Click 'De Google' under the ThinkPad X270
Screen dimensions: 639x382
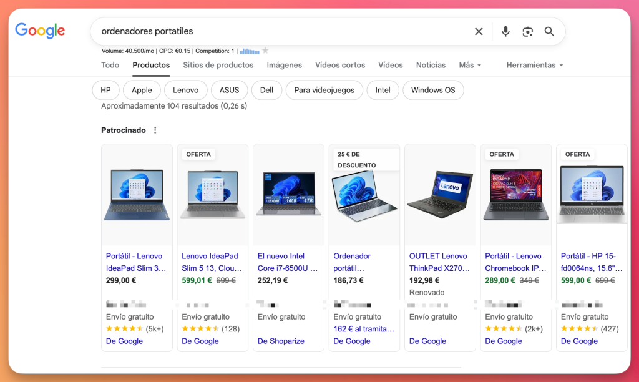[x=427, y=341]
